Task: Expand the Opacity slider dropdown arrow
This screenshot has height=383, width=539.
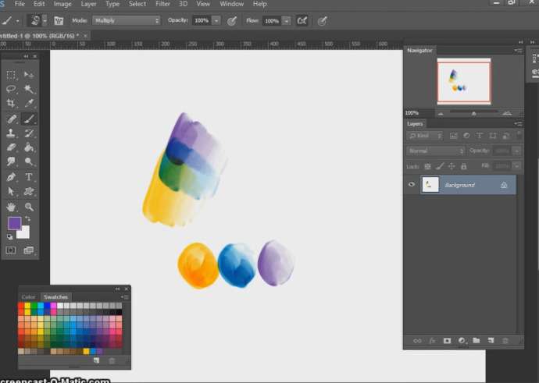Action: coord(216,20)
